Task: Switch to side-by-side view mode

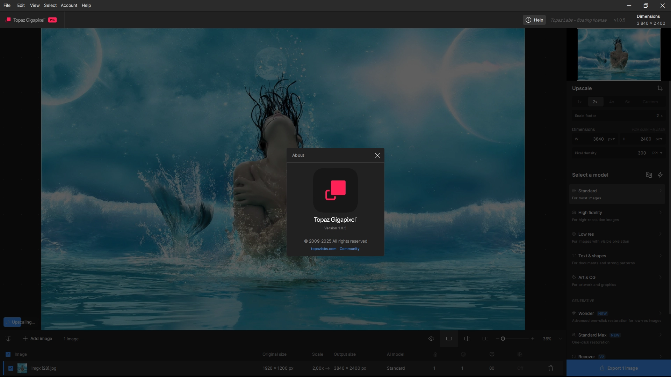Action: pos(485,339)
